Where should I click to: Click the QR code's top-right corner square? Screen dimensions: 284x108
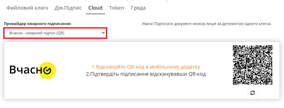click(x=270, y=48)
